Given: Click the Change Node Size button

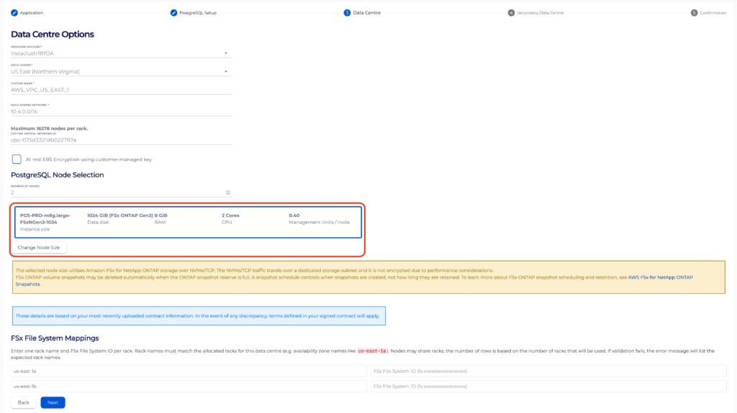Looking at the screenshot, I should [39, 247].
